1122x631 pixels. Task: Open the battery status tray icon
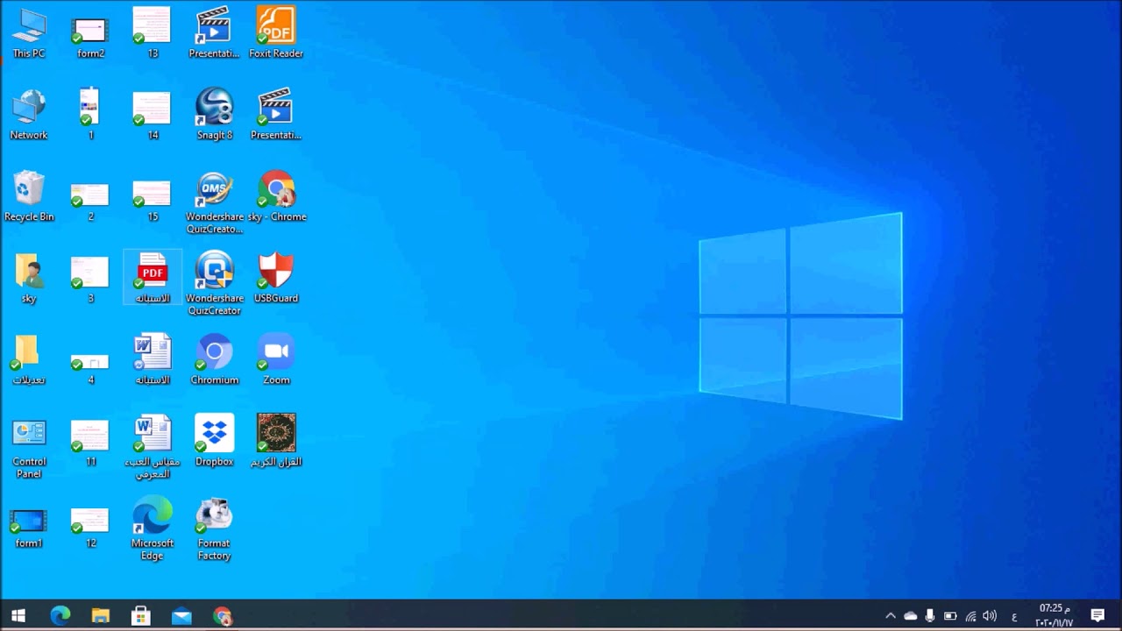950,615
